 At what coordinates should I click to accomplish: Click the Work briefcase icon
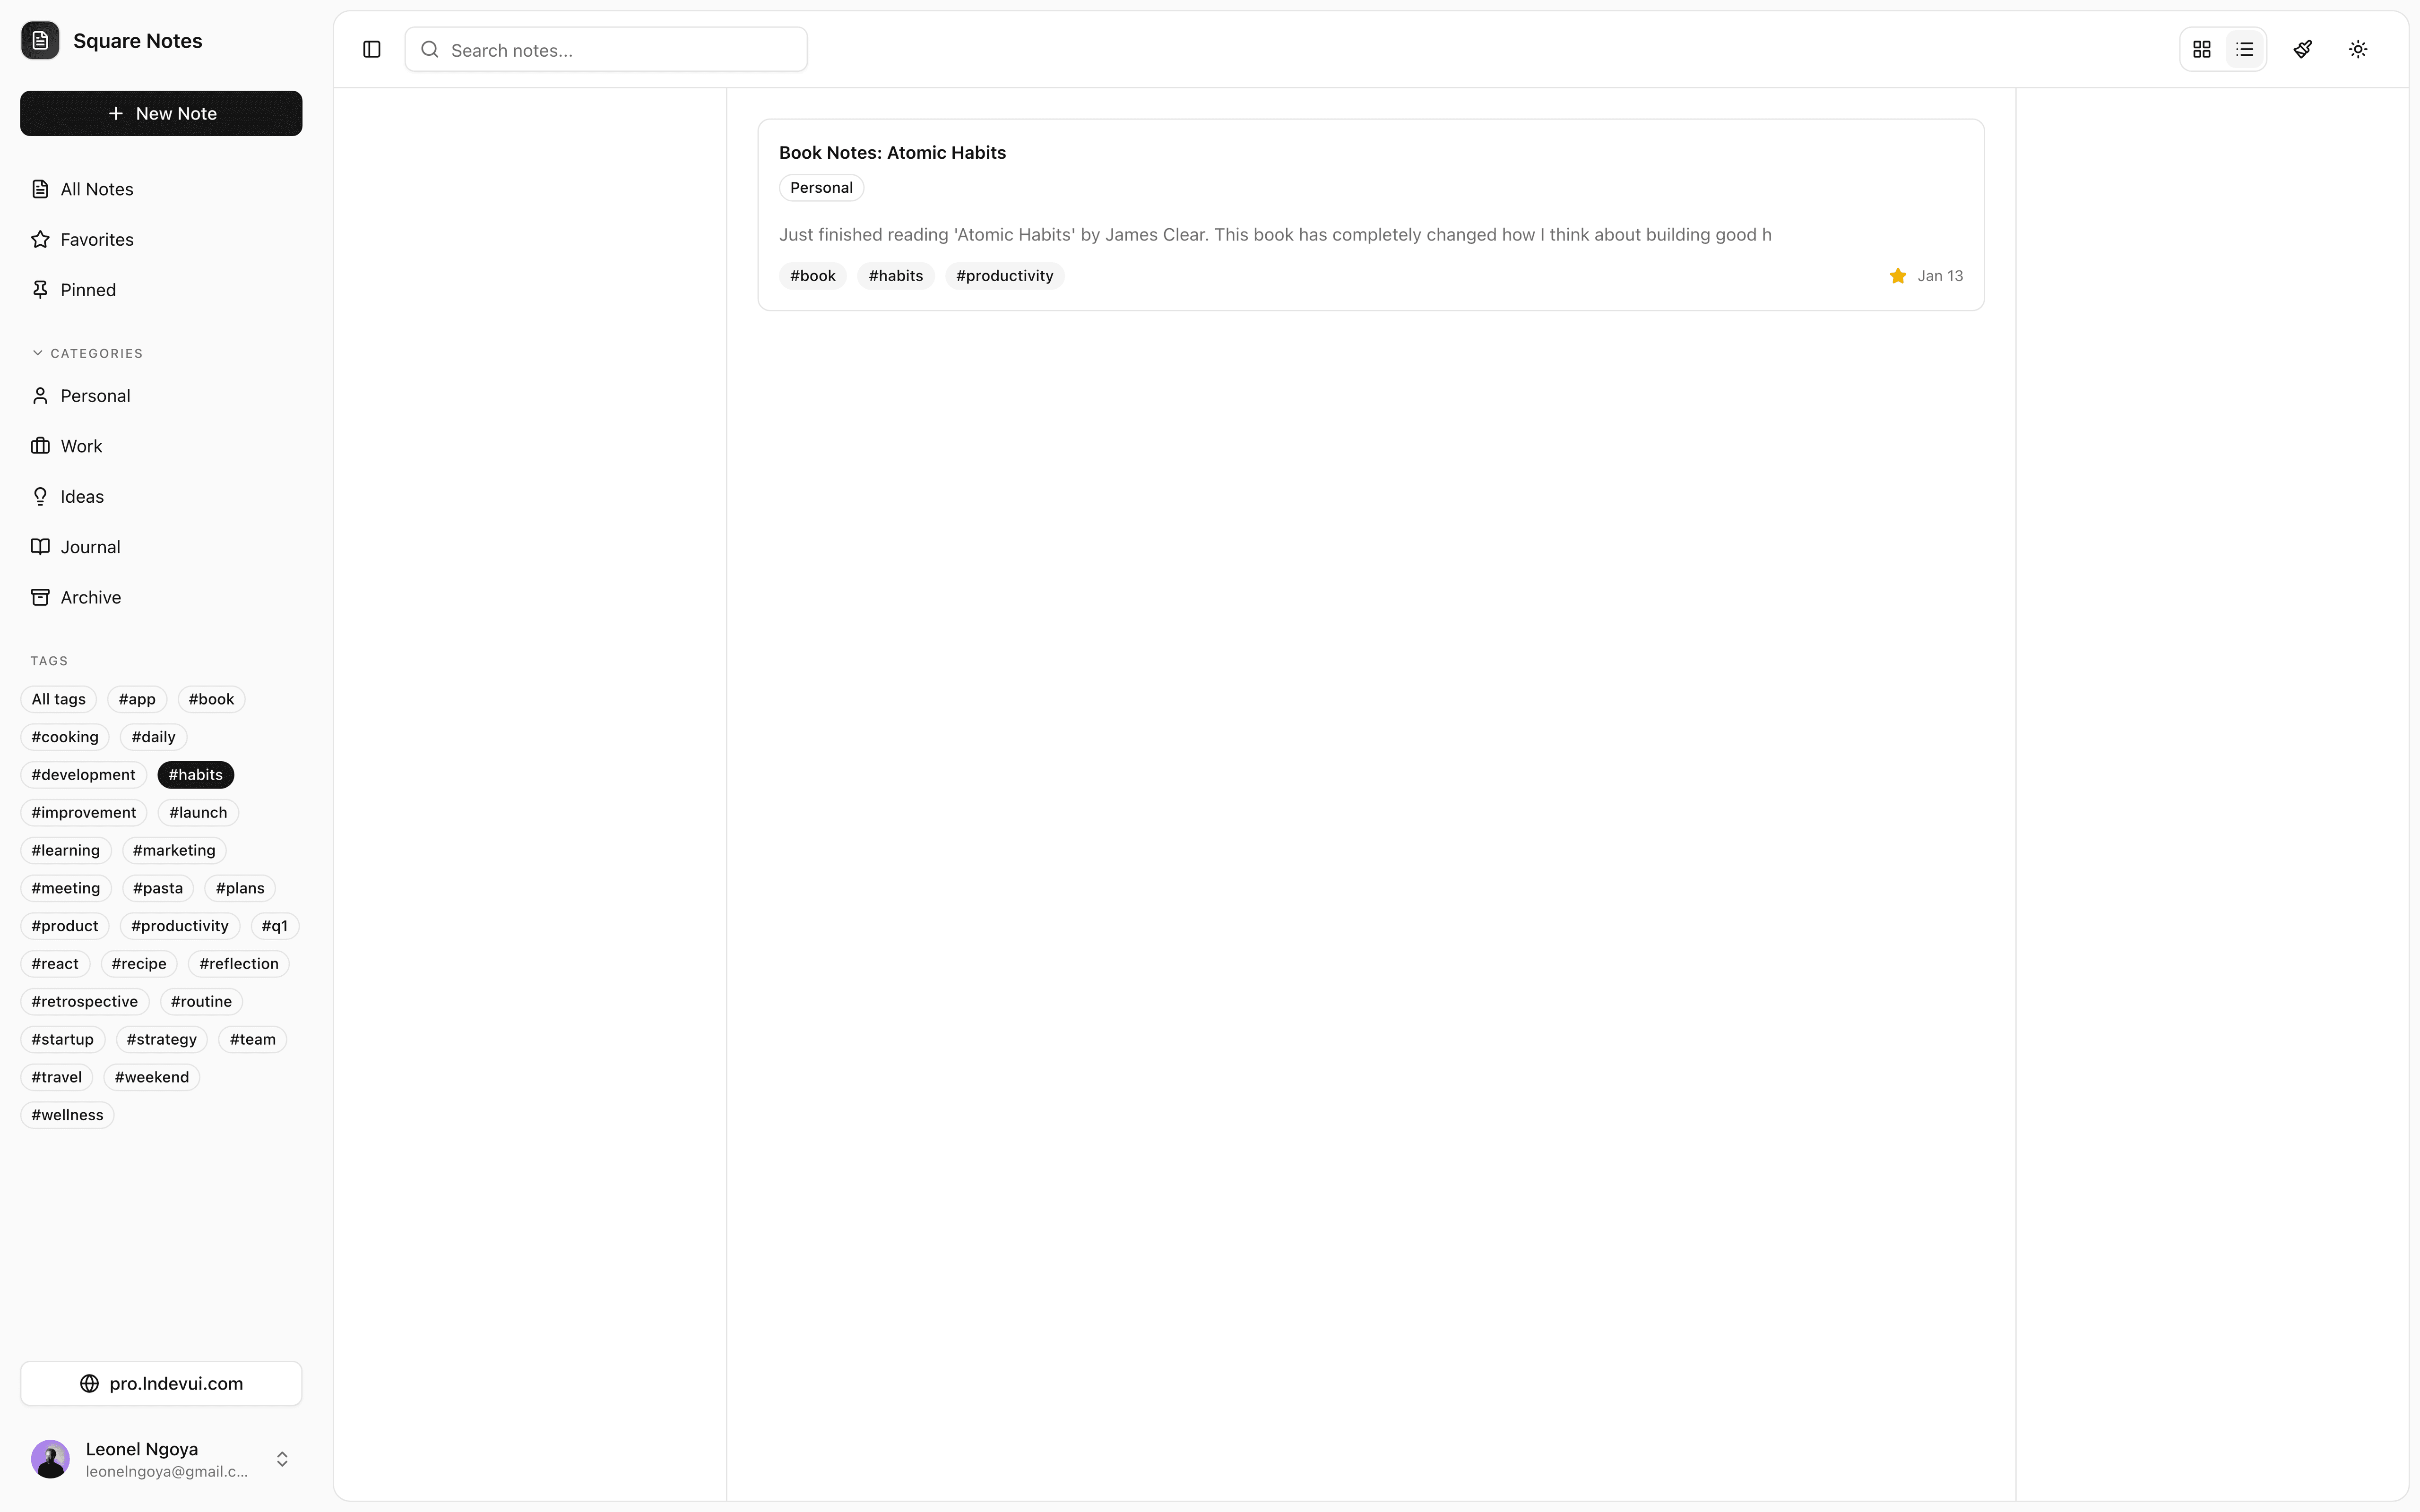pyautogui.click(x=40, y=446)
